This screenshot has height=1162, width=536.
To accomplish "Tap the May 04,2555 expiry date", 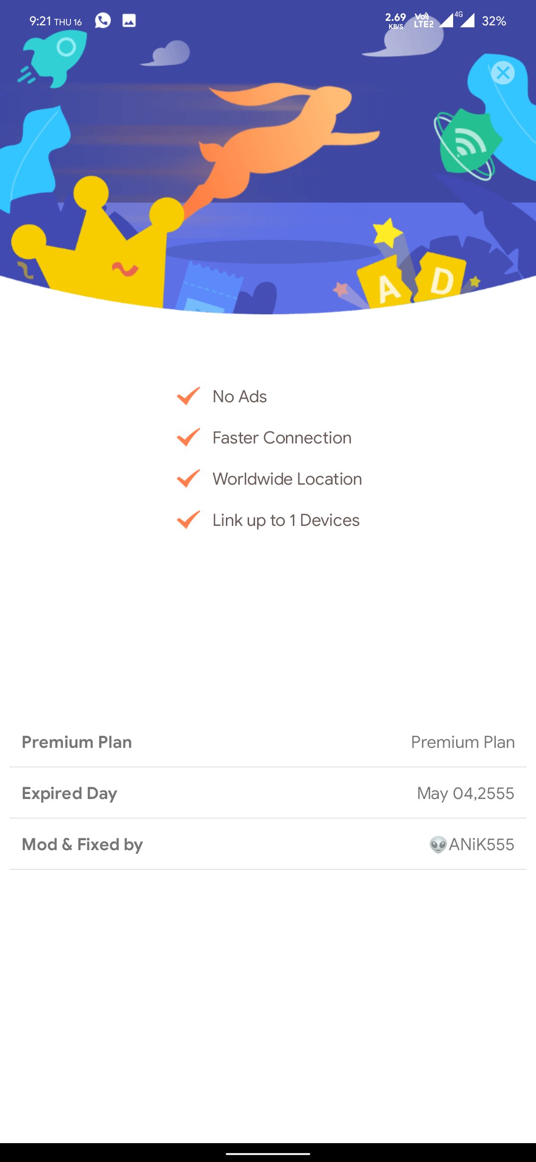I will (x=466, y=793).
